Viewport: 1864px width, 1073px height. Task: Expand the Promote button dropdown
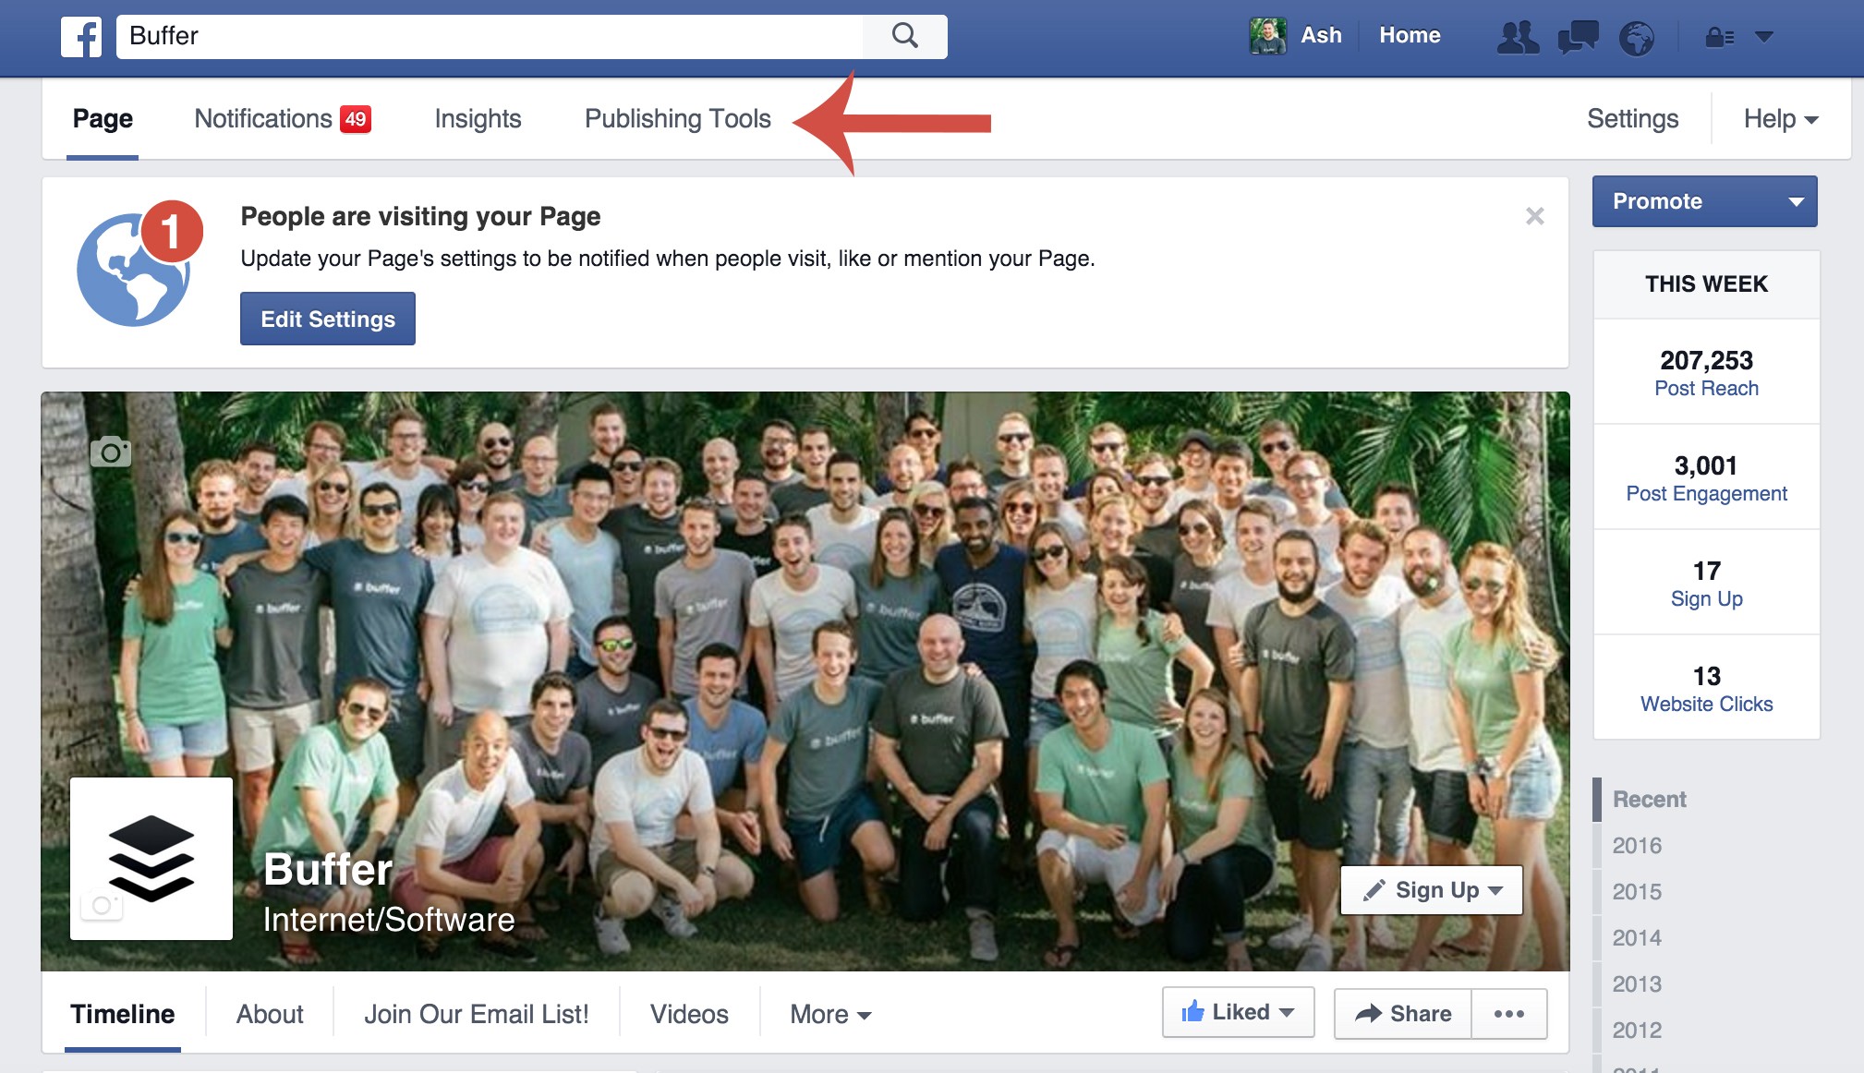point(1798,201)
